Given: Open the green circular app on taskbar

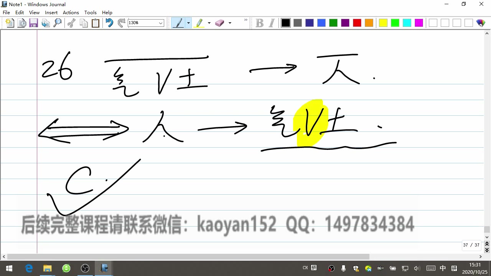Looking at the screenshot, I should pyautogui.click(x=66, y=268).
